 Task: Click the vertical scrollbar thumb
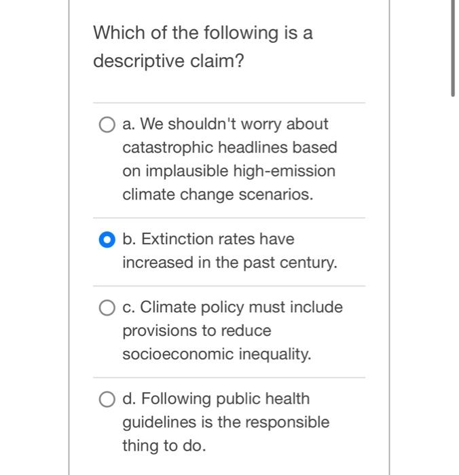point(452,47)
